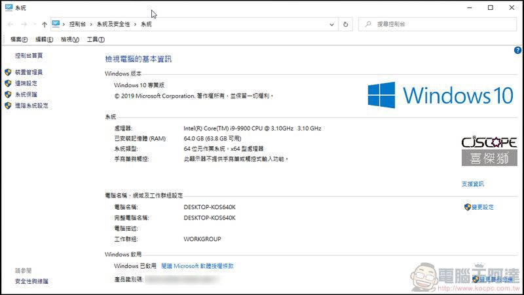Click shield icon beside 遠端設定
The image size is (524, 295).
[8, 83]
